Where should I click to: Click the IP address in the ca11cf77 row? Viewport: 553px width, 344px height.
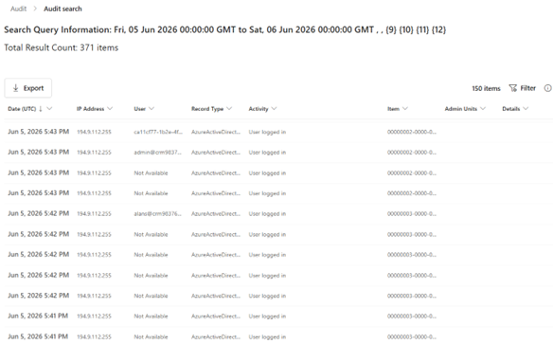point(94,132)
